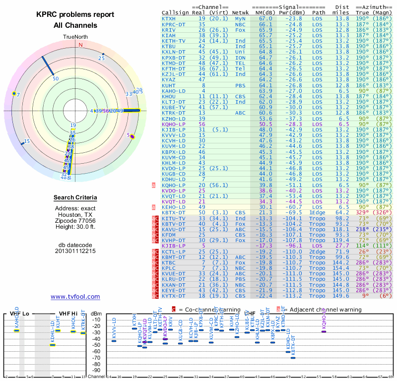
Task: Click the aC warning marker beside KYTX-DT
Action: pyautogui.click(x=155, y=296)
